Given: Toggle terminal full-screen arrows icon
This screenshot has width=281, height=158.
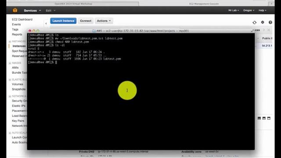Looking at the screenshot, I should point(252,31).
